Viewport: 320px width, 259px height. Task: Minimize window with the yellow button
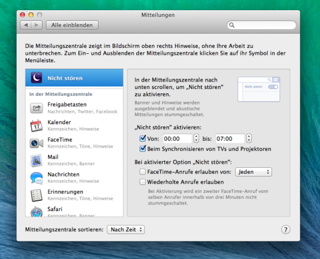pyautogui.click(x=31, y=15)
